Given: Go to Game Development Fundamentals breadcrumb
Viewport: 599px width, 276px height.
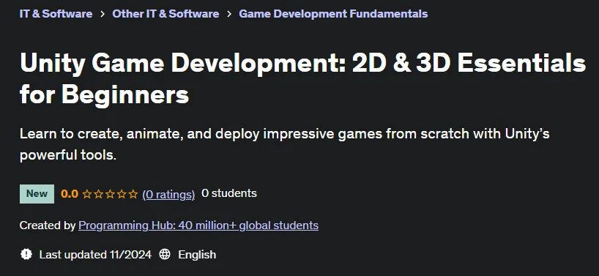Looking at the screenshot, I should coord(333,14).
